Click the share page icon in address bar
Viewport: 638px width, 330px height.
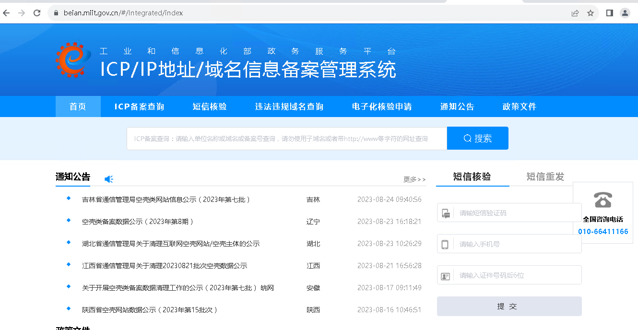click(x=575, y=13)
